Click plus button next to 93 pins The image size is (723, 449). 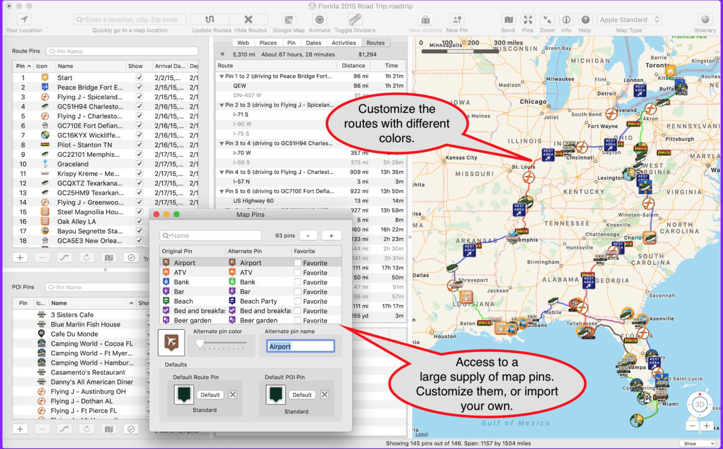click(331, 236)
